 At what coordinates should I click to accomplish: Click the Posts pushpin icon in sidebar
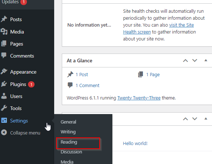pos(4,19)
